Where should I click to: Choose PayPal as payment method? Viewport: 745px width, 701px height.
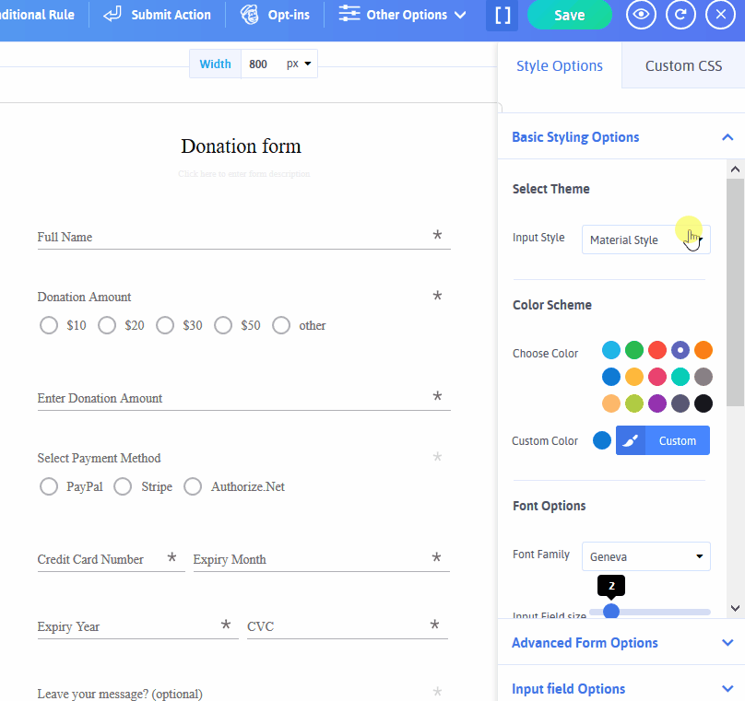tap(48, 486)
